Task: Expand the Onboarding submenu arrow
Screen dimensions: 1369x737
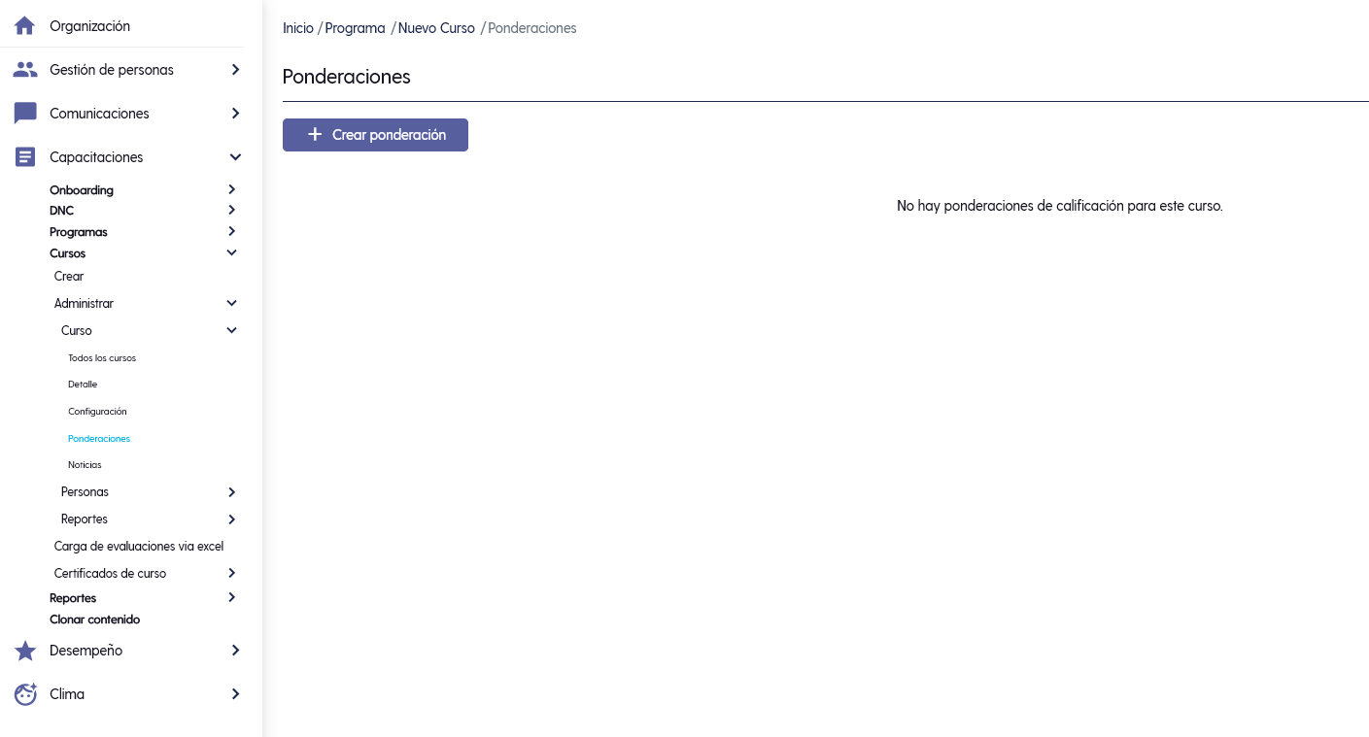Action: click(x=231, y=189)
